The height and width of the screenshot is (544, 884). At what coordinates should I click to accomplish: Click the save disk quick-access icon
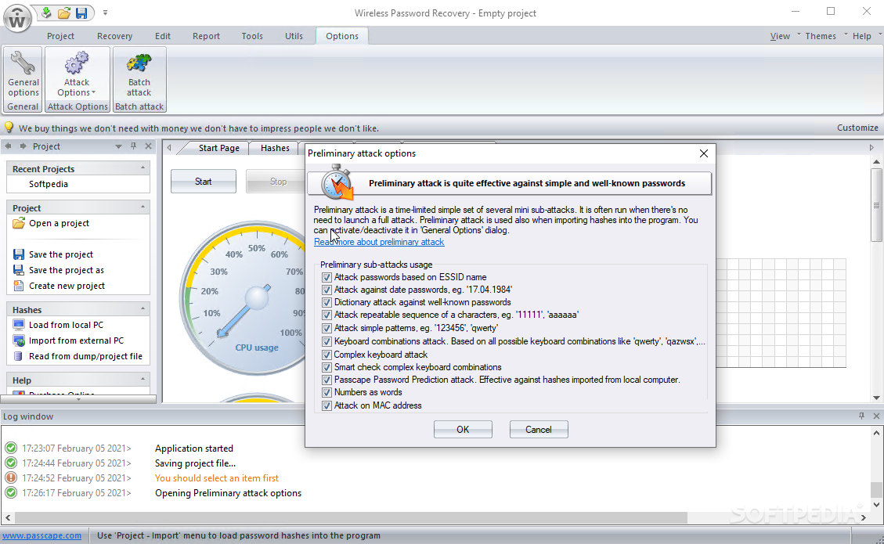click(81, 13)
